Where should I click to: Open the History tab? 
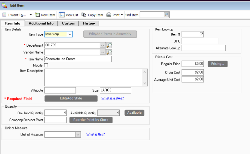pos(89,23)
